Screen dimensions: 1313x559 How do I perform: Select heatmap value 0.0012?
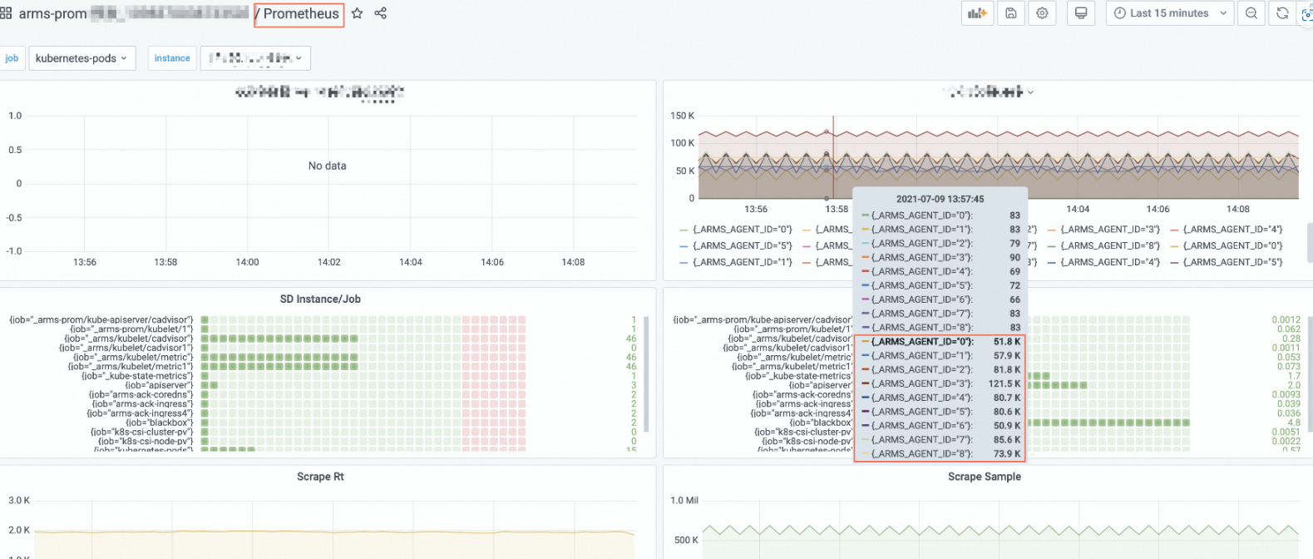(1286, 320)
